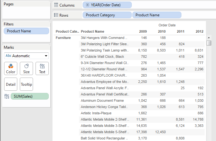Click the Detail button in Marks
The image size is (216, 141).
coord(11,84)
